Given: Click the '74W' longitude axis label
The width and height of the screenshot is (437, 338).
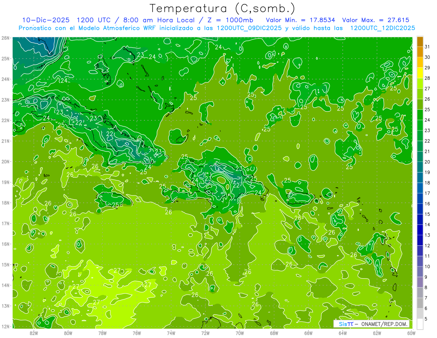Looking at the screenshot, I should (x=171, y=333).
